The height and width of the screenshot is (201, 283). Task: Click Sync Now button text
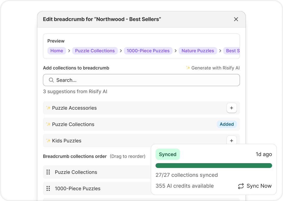click(259, 186)
